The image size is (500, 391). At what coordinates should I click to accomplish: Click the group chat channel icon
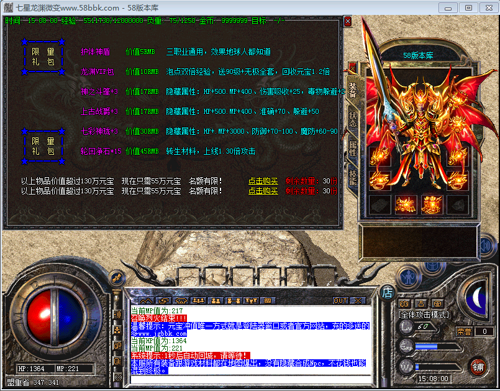[117, 330]
